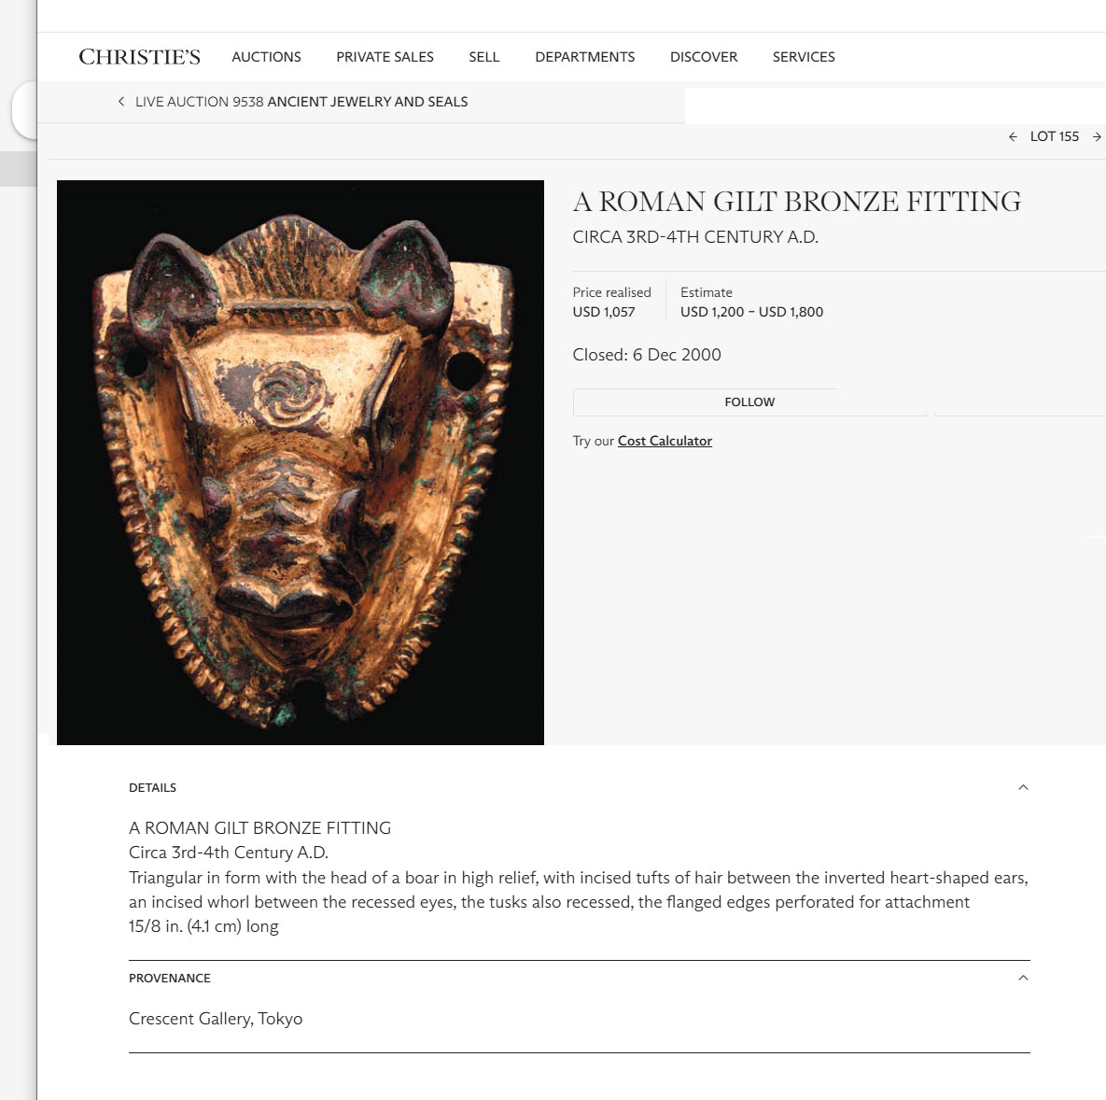
Task: Click the back chevron beside Live Auction 9538
Action: pyautogui.click(x=121, y=102)
